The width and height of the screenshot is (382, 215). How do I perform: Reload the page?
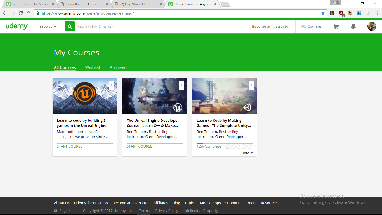tap(21, 13)
